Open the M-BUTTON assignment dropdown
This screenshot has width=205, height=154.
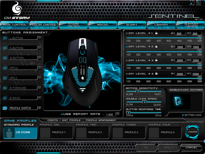(39, 58)
